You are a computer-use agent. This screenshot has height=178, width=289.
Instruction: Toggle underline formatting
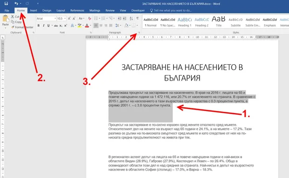(48, 26)
